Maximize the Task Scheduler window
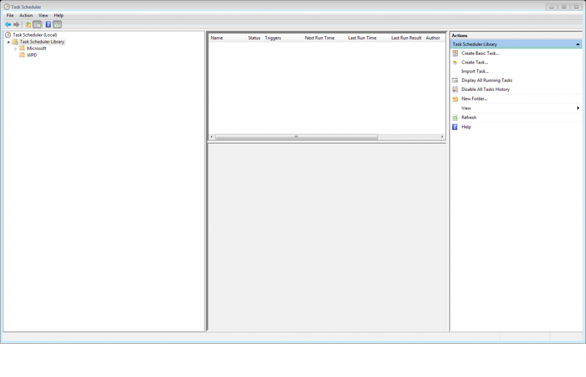586x377 pixels. tap(564, 7)
